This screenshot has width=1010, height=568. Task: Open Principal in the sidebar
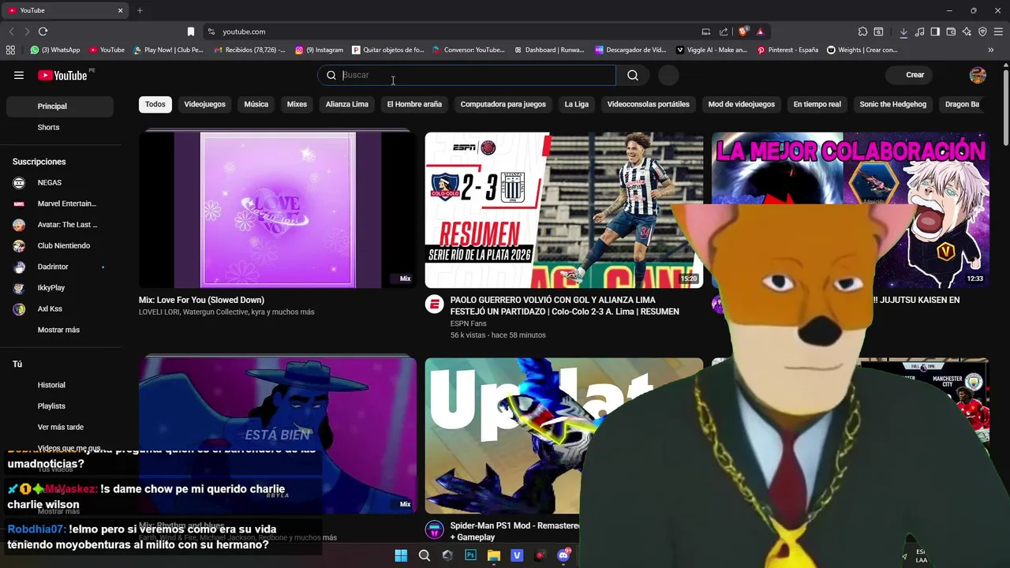[x=60, y=106]
